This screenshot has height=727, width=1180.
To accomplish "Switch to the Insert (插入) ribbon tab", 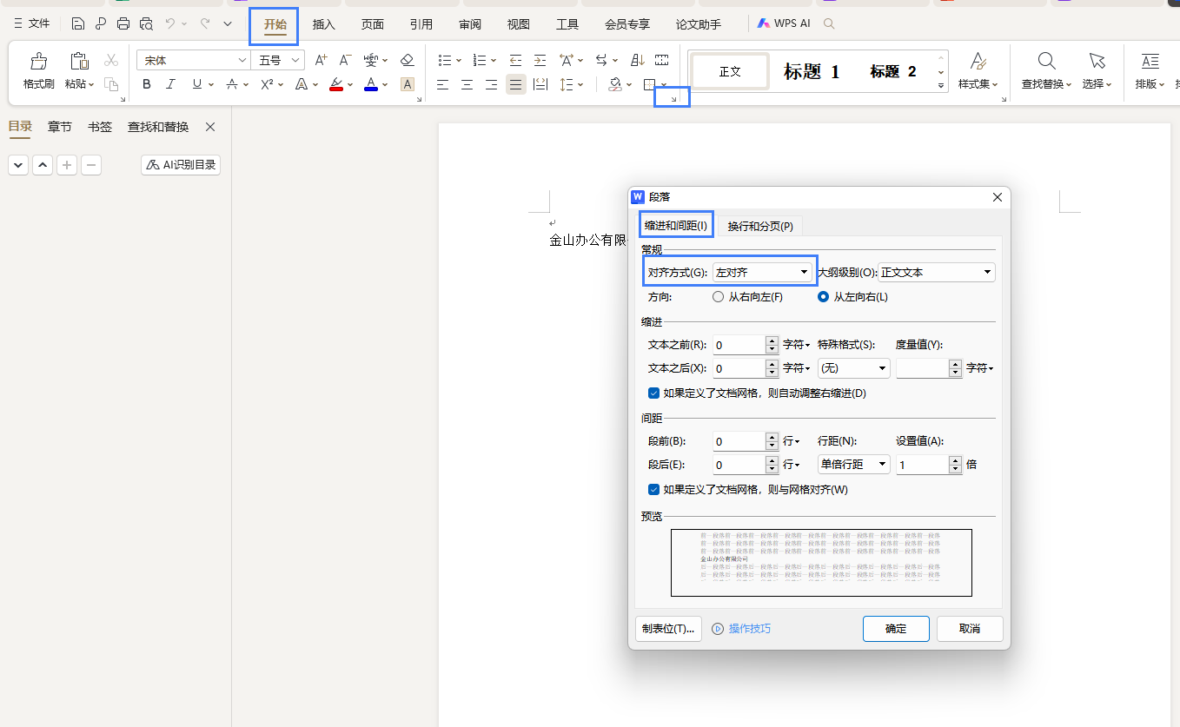I will (x=324, y=24).
